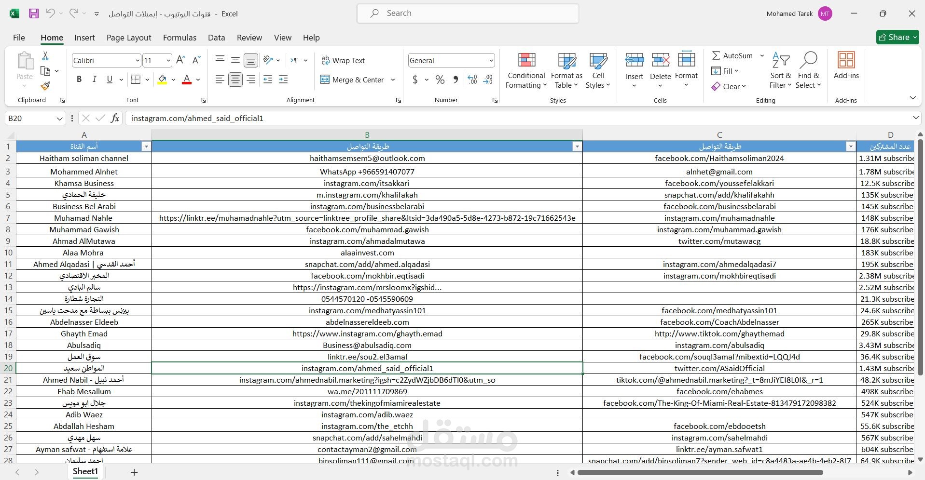Switch to the Review tab
925x480 pixels.
click(x=249, y=38)
